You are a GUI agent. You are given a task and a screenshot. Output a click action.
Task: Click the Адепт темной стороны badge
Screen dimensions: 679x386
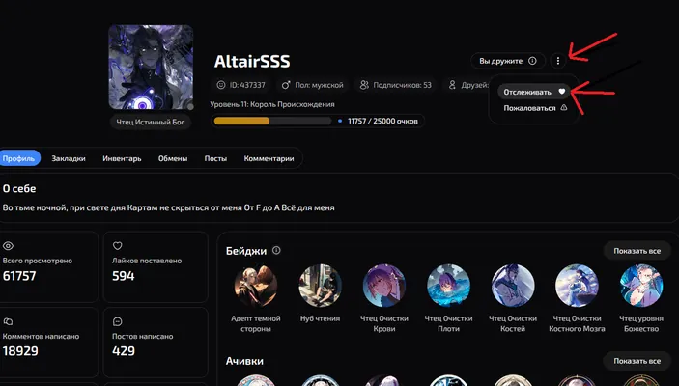click(256, 286)
